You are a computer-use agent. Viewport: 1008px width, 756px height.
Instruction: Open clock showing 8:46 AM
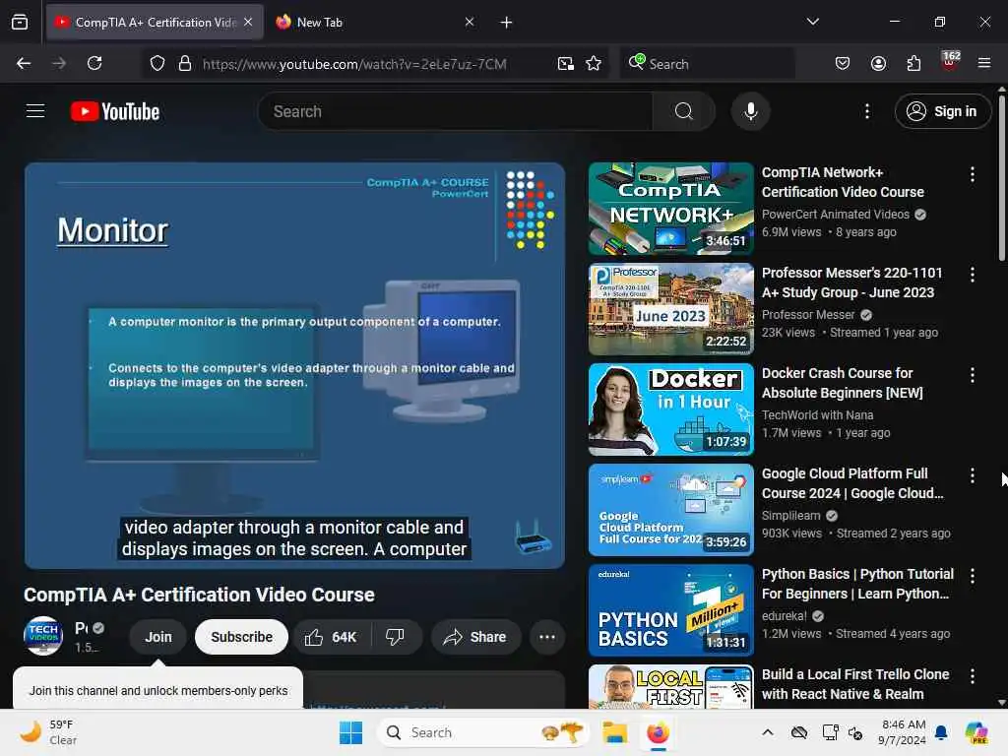[903, 732]
